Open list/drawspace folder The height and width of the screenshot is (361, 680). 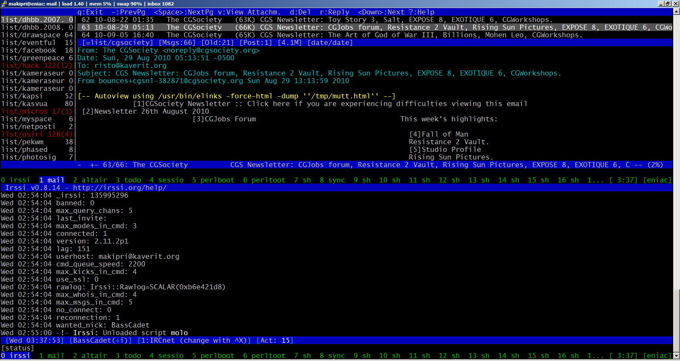37,35
